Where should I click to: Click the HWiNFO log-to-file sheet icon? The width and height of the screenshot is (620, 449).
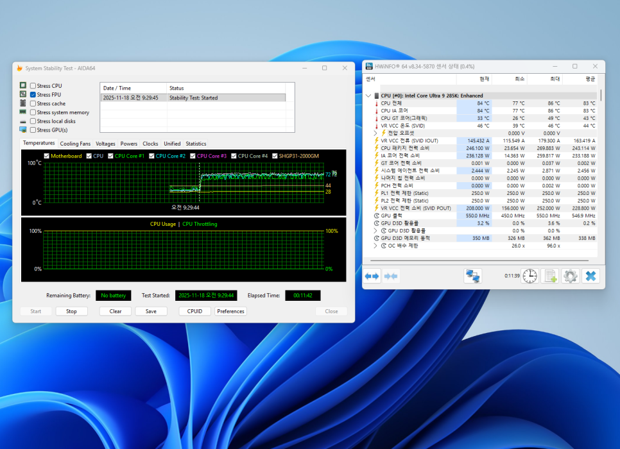550,276
